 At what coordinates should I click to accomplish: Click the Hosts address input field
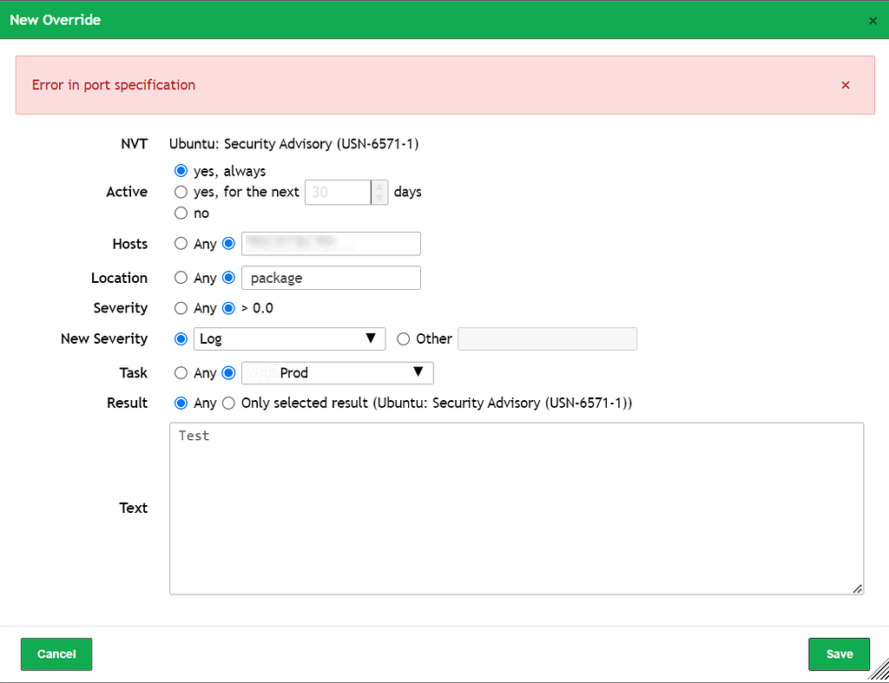pos(331,244)
